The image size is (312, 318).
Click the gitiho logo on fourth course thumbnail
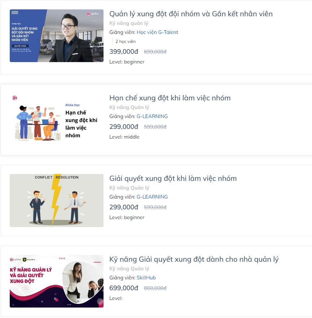tap(16, 260)
